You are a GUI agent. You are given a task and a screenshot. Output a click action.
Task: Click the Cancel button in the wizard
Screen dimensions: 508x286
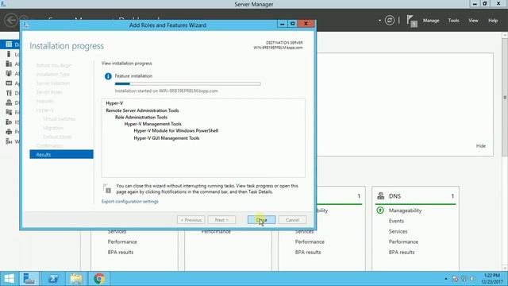click(292, 220)
